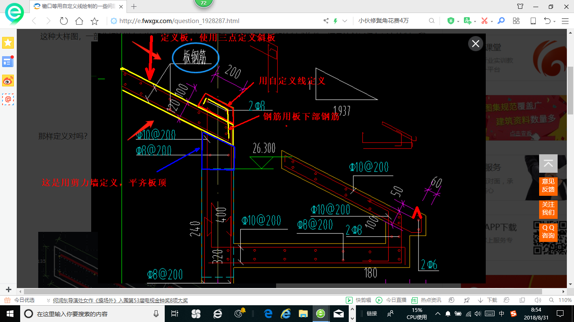Click the taskbar search box 在这里输入你要搜索的内容

pyautogui.click(x=92, y=314)
